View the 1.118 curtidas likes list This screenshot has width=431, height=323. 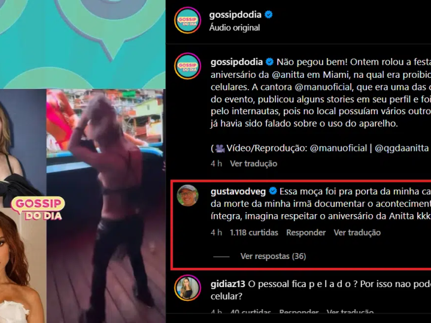tap(254, 233)
